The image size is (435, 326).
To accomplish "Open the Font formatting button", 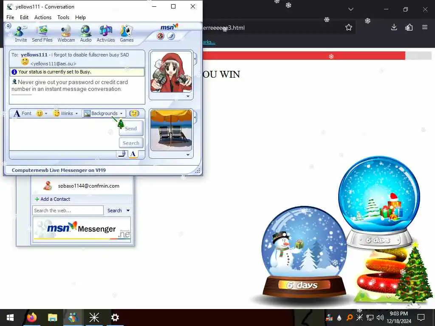I will (x=23, y=113).
